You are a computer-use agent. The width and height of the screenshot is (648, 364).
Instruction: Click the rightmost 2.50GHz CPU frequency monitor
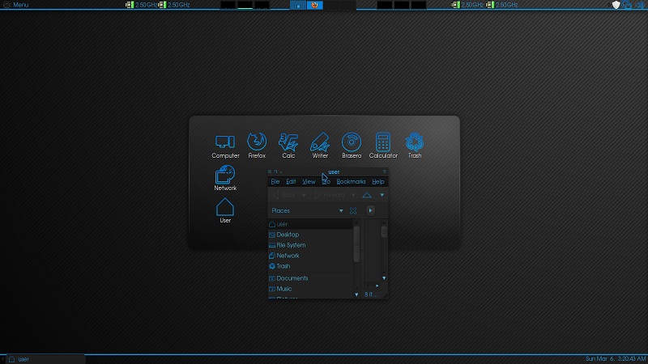point(501,5)
